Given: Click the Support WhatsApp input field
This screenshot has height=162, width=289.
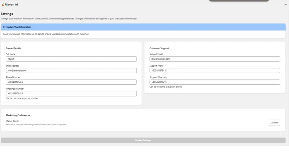Looking at the screenshot, I should pyautogui.click(x=215, y=82).
